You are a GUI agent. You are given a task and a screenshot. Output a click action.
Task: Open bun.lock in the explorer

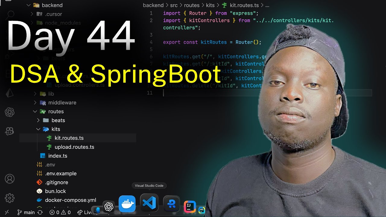tap(55, 191)
